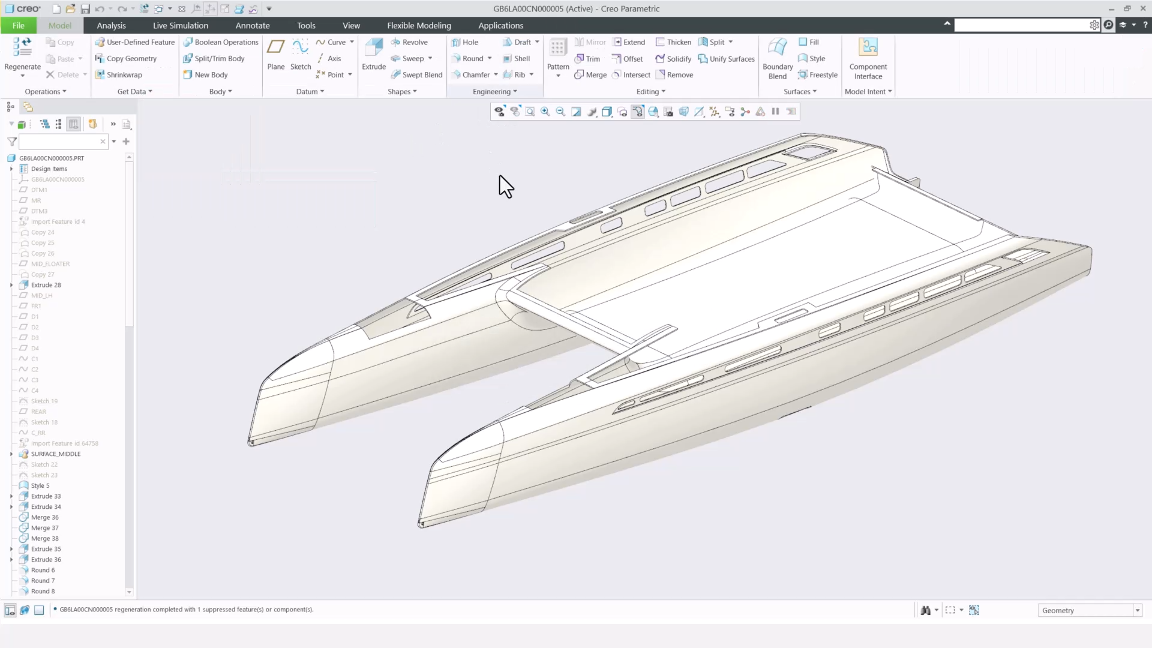Click Component Interface

pos(868,58)
